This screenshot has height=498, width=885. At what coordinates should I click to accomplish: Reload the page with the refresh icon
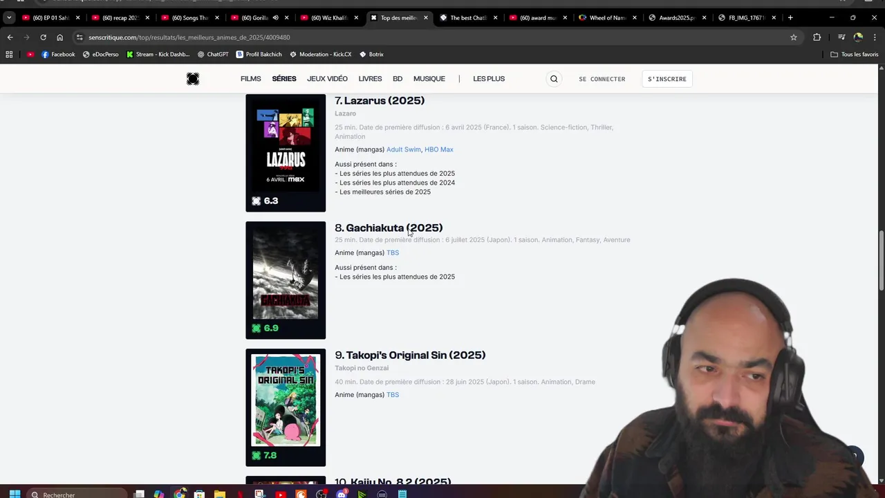(43, 37)
